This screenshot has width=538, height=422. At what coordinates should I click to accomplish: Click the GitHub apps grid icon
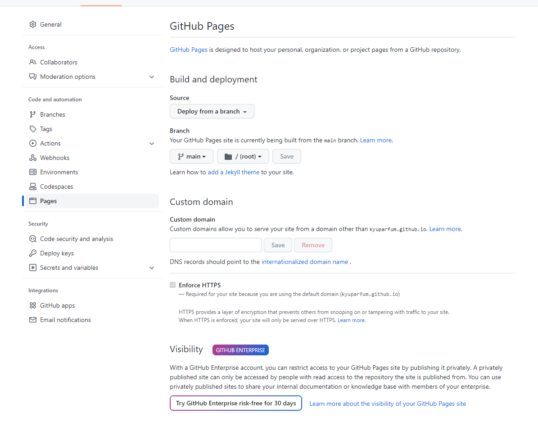[32, 305]
